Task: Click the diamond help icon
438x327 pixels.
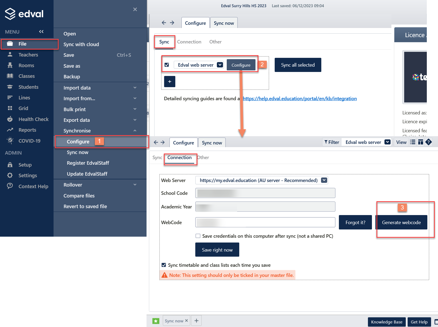Action: [x=428, y=142]
